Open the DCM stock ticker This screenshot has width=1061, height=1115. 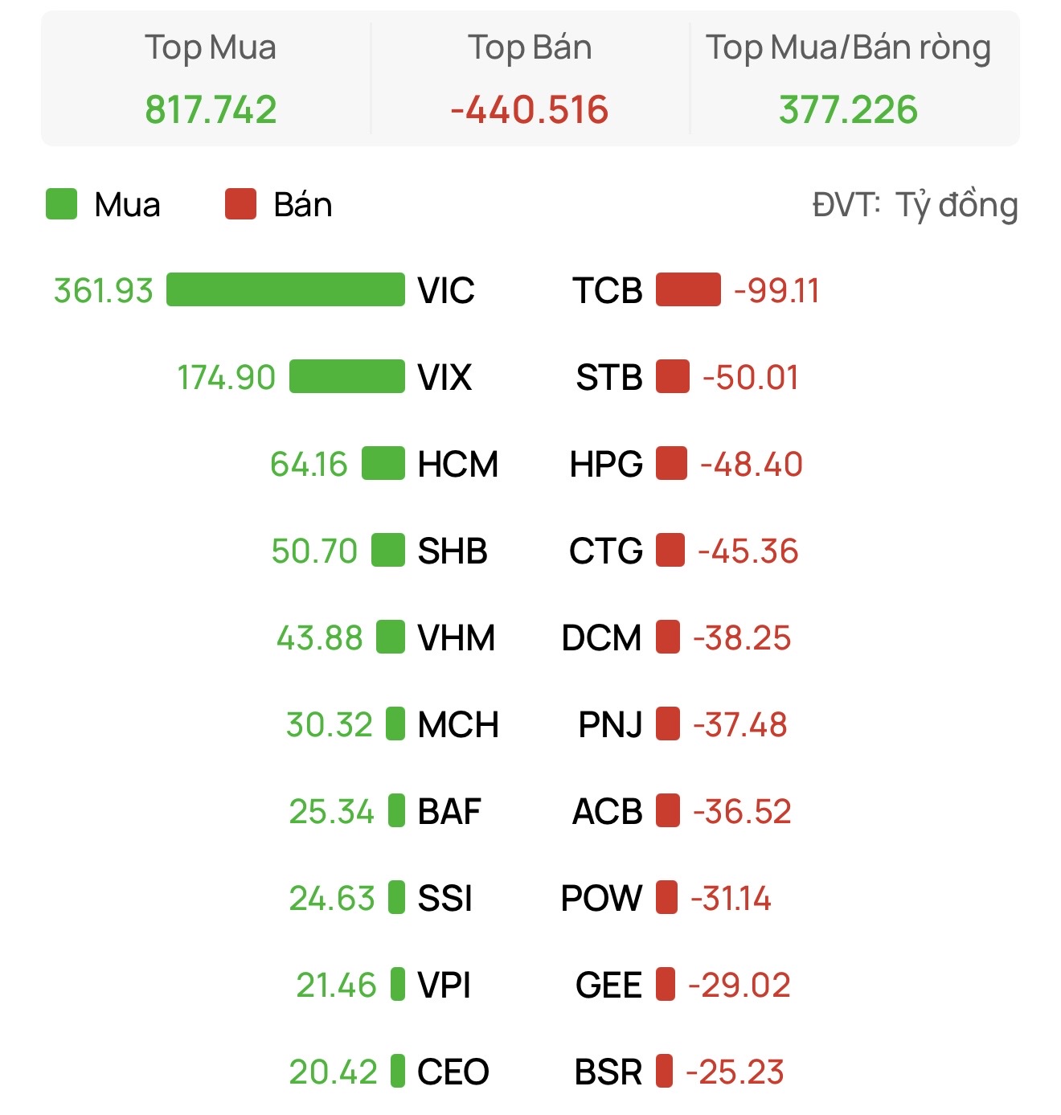coord(602,638)
